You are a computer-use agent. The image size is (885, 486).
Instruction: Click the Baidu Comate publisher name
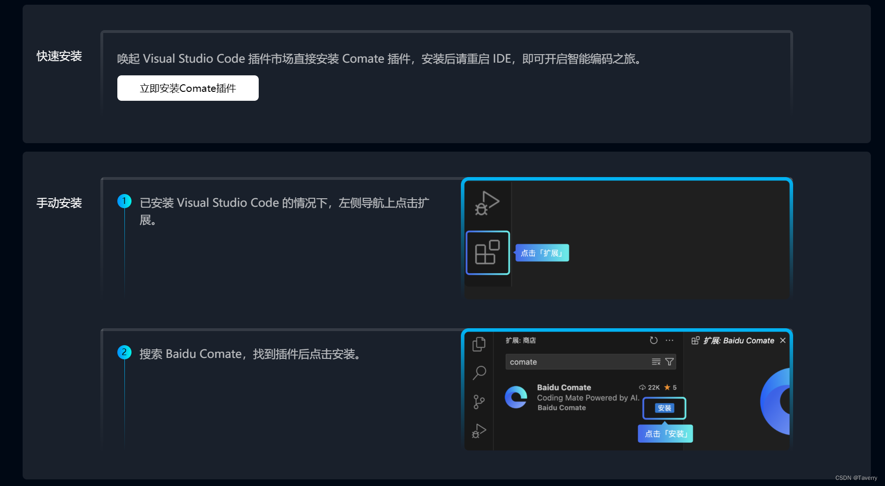tap(562, 407)
